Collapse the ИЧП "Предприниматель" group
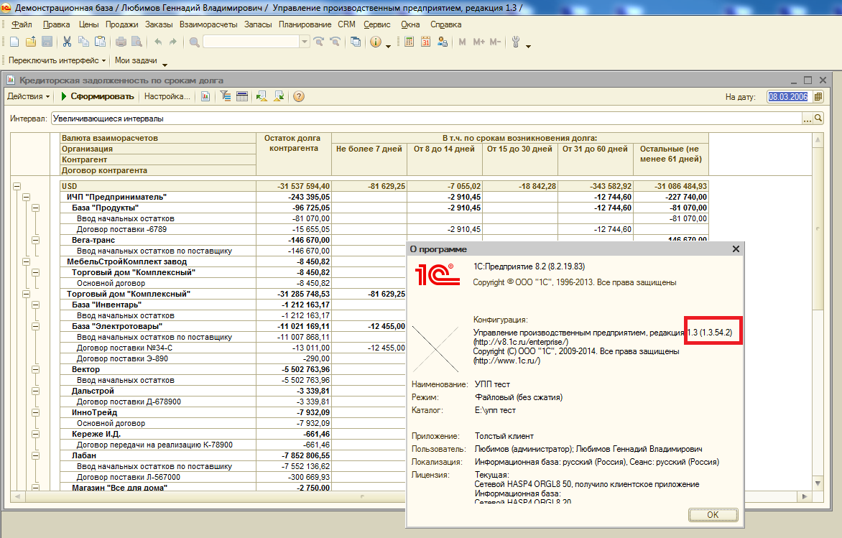Viewport: 842px width, 538px height. pos(27,197)
